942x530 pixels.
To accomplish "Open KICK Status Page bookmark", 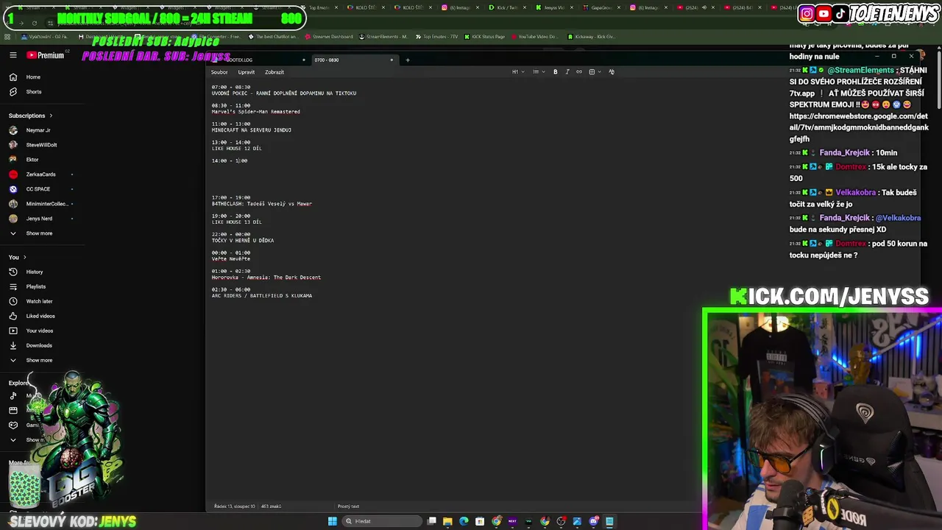I will tap(484, 37).
